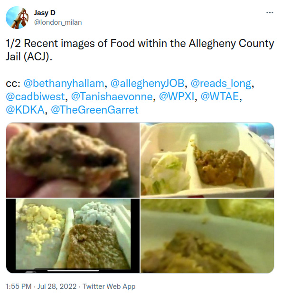This screenshot has height=296, width=282.
Task: Open the bottom-right blurry food photo
Action: tap(207, 236)
